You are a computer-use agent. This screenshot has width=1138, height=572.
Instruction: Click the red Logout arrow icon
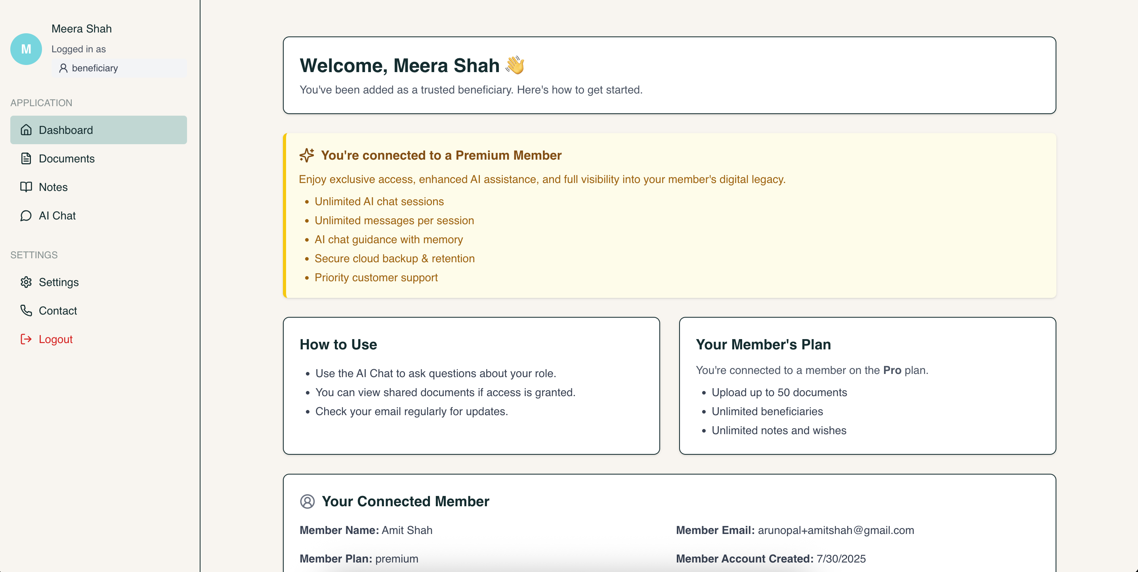point(26,339)
